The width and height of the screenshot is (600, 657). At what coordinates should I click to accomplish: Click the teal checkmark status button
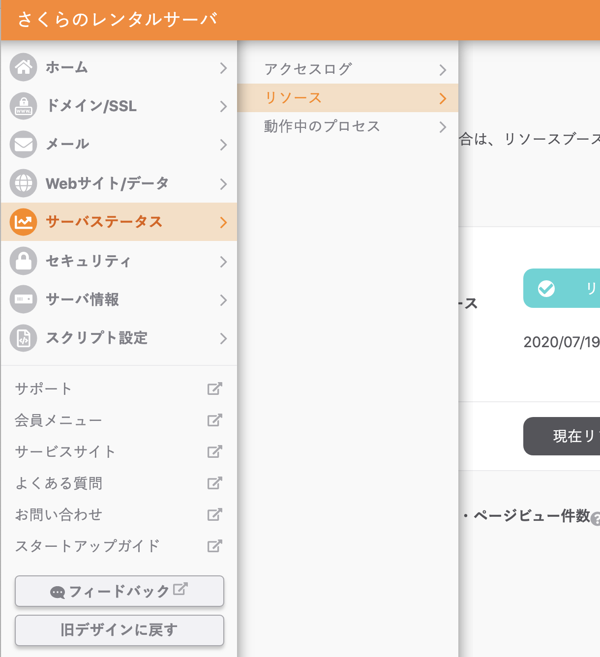click(x=562, y=288)
